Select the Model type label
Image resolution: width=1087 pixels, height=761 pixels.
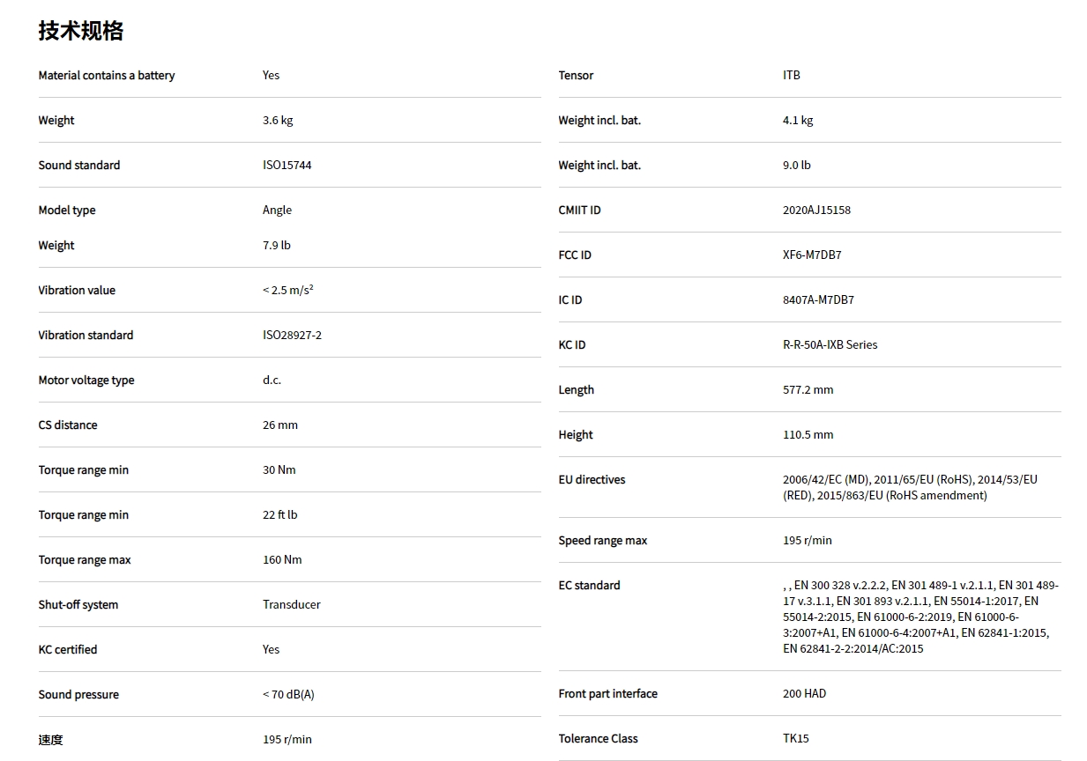67,210
